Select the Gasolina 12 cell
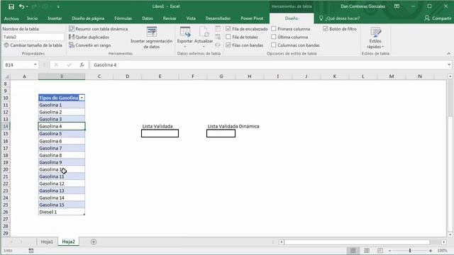This screenshot has width=454, height=255. click(x=62, y=183)
